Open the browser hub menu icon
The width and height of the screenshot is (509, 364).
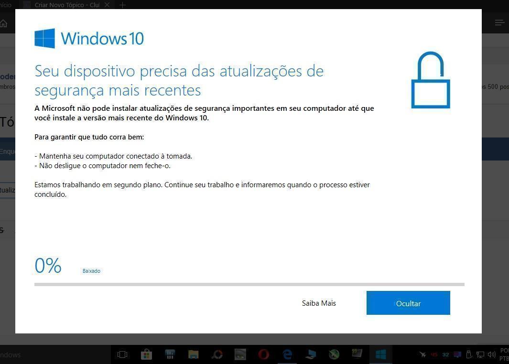pos(499,22)
